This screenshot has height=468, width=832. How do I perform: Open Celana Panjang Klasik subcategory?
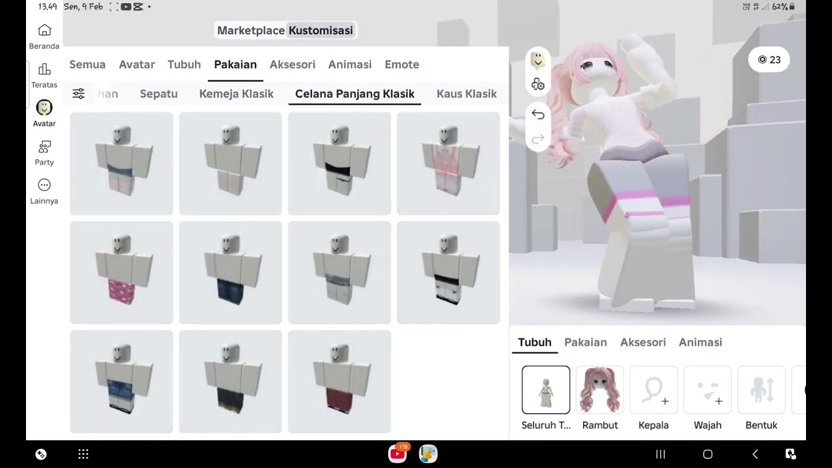click(355, 94)
